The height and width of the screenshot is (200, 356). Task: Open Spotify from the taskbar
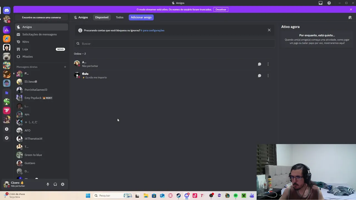pyautogui.click(x=236, y=196)
